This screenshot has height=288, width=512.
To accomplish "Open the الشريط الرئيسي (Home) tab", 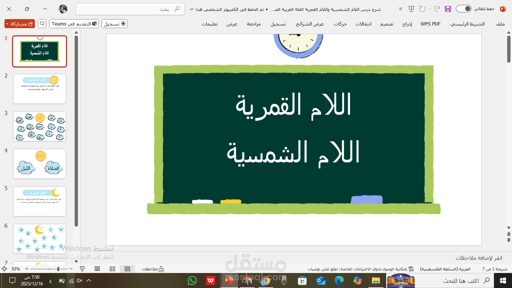I will [x=467, y=24].
